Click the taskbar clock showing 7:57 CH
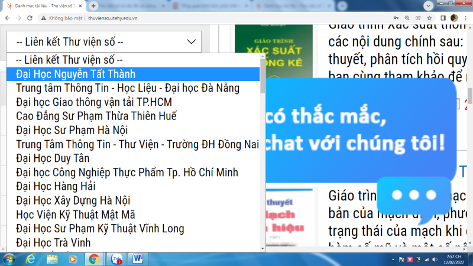The width and height of the screenshot is (473, 266). click(454, 259)
